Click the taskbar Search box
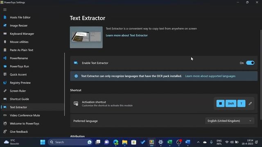This screenshot has height=147, width=262. [70, 142]
